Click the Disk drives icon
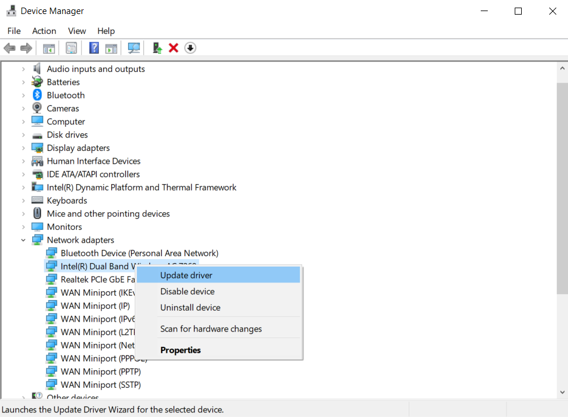Viewport: 568px width, 417px height. (x=37, y=136)
